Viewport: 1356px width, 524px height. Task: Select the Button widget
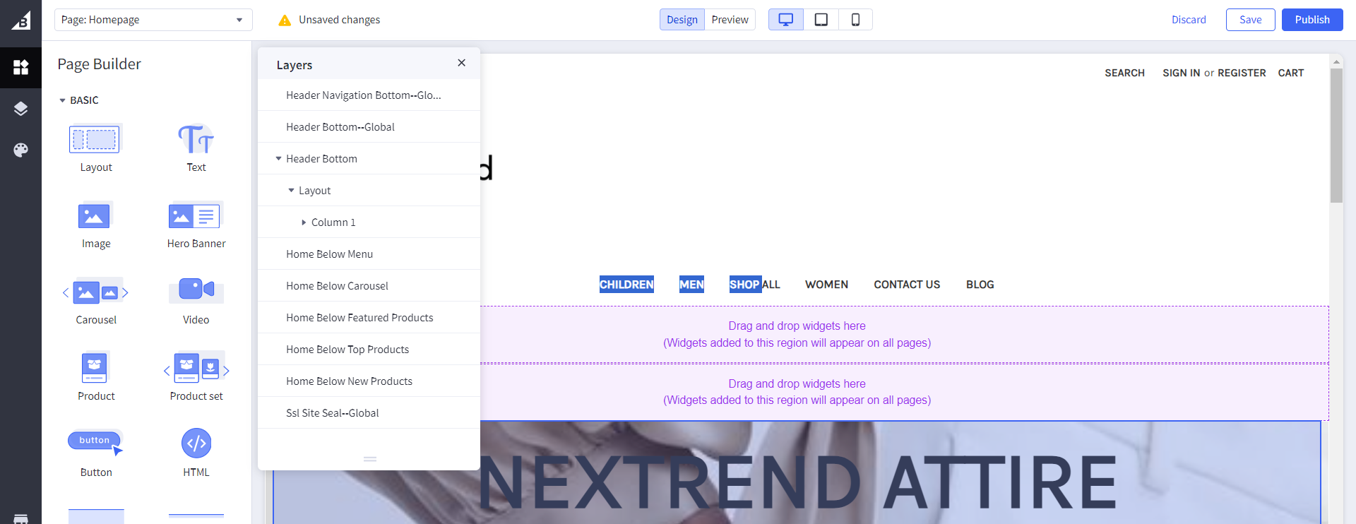click(96, 453)
